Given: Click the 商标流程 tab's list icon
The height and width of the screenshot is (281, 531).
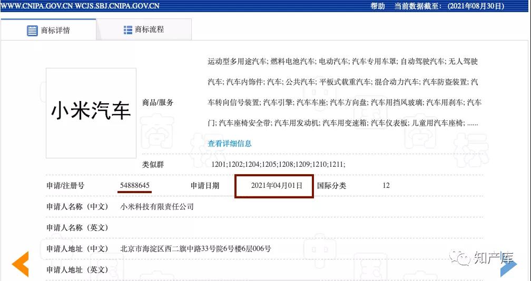Looking at the screenshot, I should pos(127,30).
